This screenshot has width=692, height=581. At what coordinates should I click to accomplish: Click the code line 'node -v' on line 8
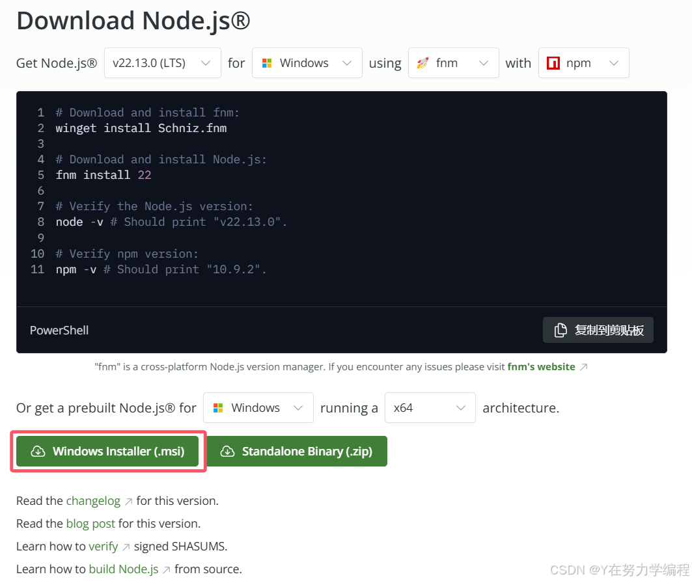pos(79,222)
